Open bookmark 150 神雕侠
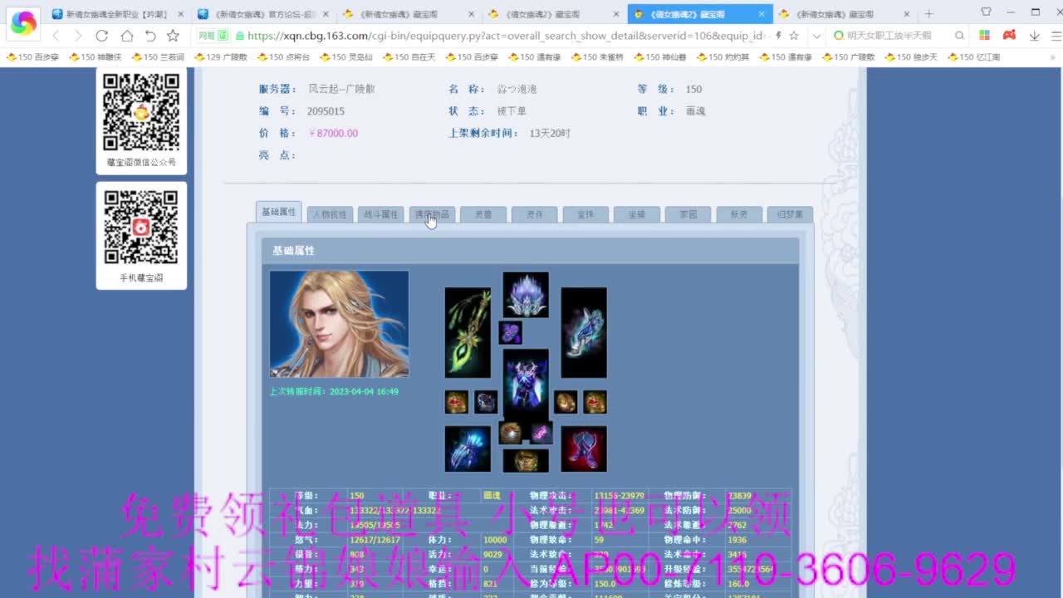 [96, 56]
